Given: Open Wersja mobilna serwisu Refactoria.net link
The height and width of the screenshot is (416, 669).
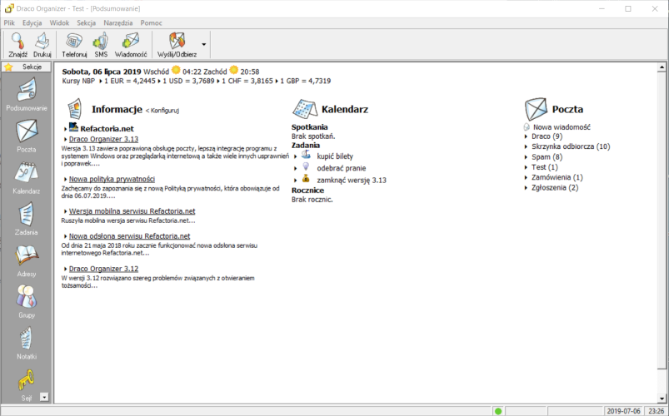Looking at the screenshot, I should 132,211.
